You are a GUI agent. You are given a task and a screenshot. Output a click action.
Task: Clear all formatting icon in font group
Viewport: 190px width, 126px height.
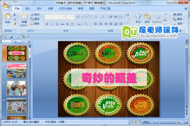88,17
